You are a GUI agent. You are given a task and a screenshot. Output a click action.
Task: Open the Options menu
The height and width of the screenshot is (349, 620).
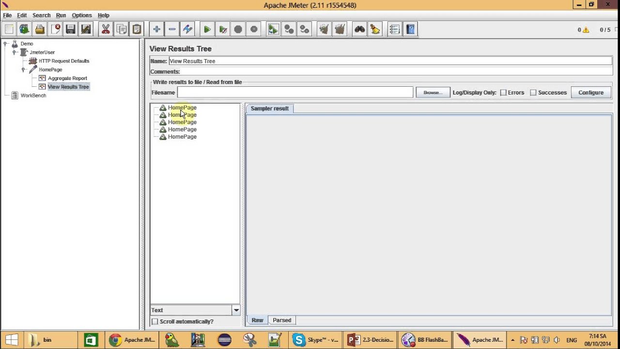click(82, 16)
